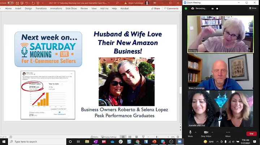Select the Roberto and Selena couple photo
Image resolution: width=260 pixels, height=145 pixels.
[126, 81]
